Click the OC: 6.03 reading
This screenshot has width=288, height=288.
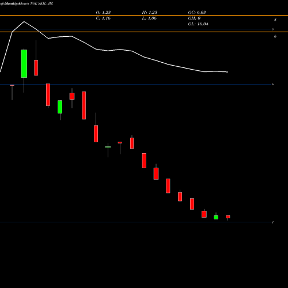(197, 12)
